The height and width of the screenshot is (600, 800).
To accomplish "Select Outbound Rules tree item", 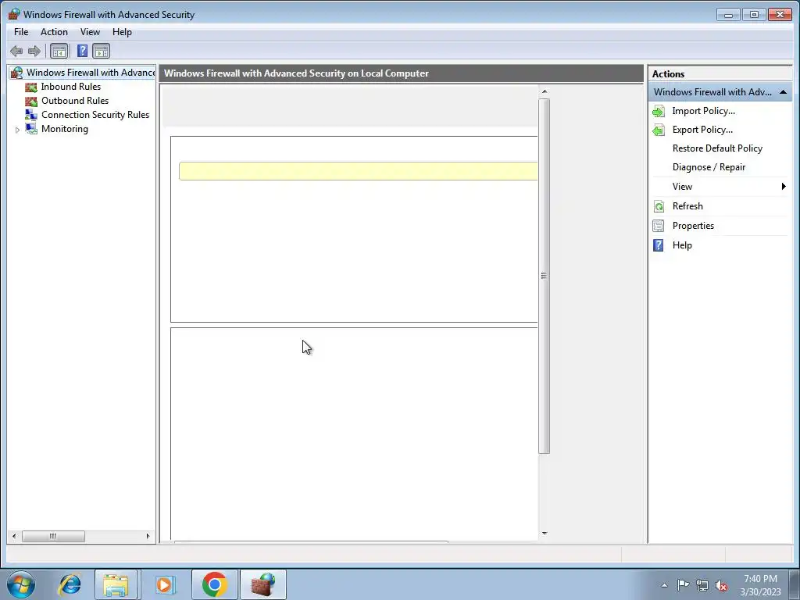I will point(75,101).
